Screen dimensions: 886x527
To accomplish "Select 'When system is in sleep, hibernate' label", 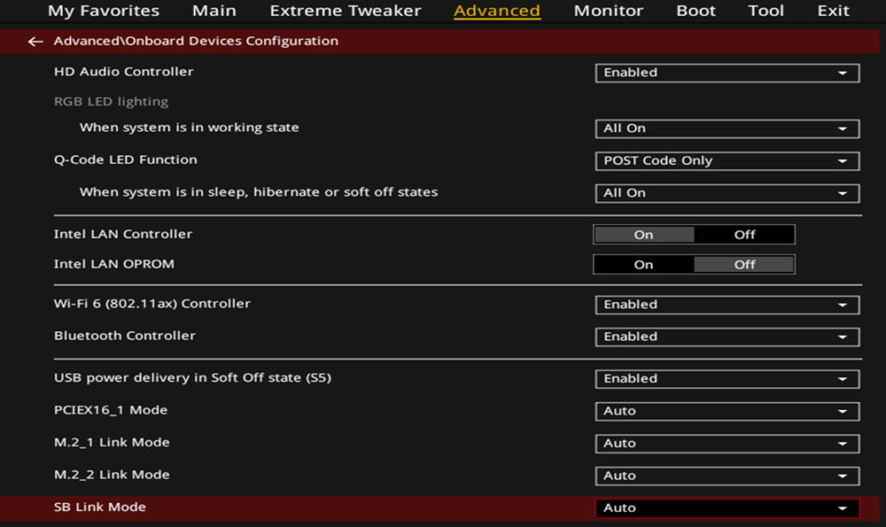I will 259,192.
